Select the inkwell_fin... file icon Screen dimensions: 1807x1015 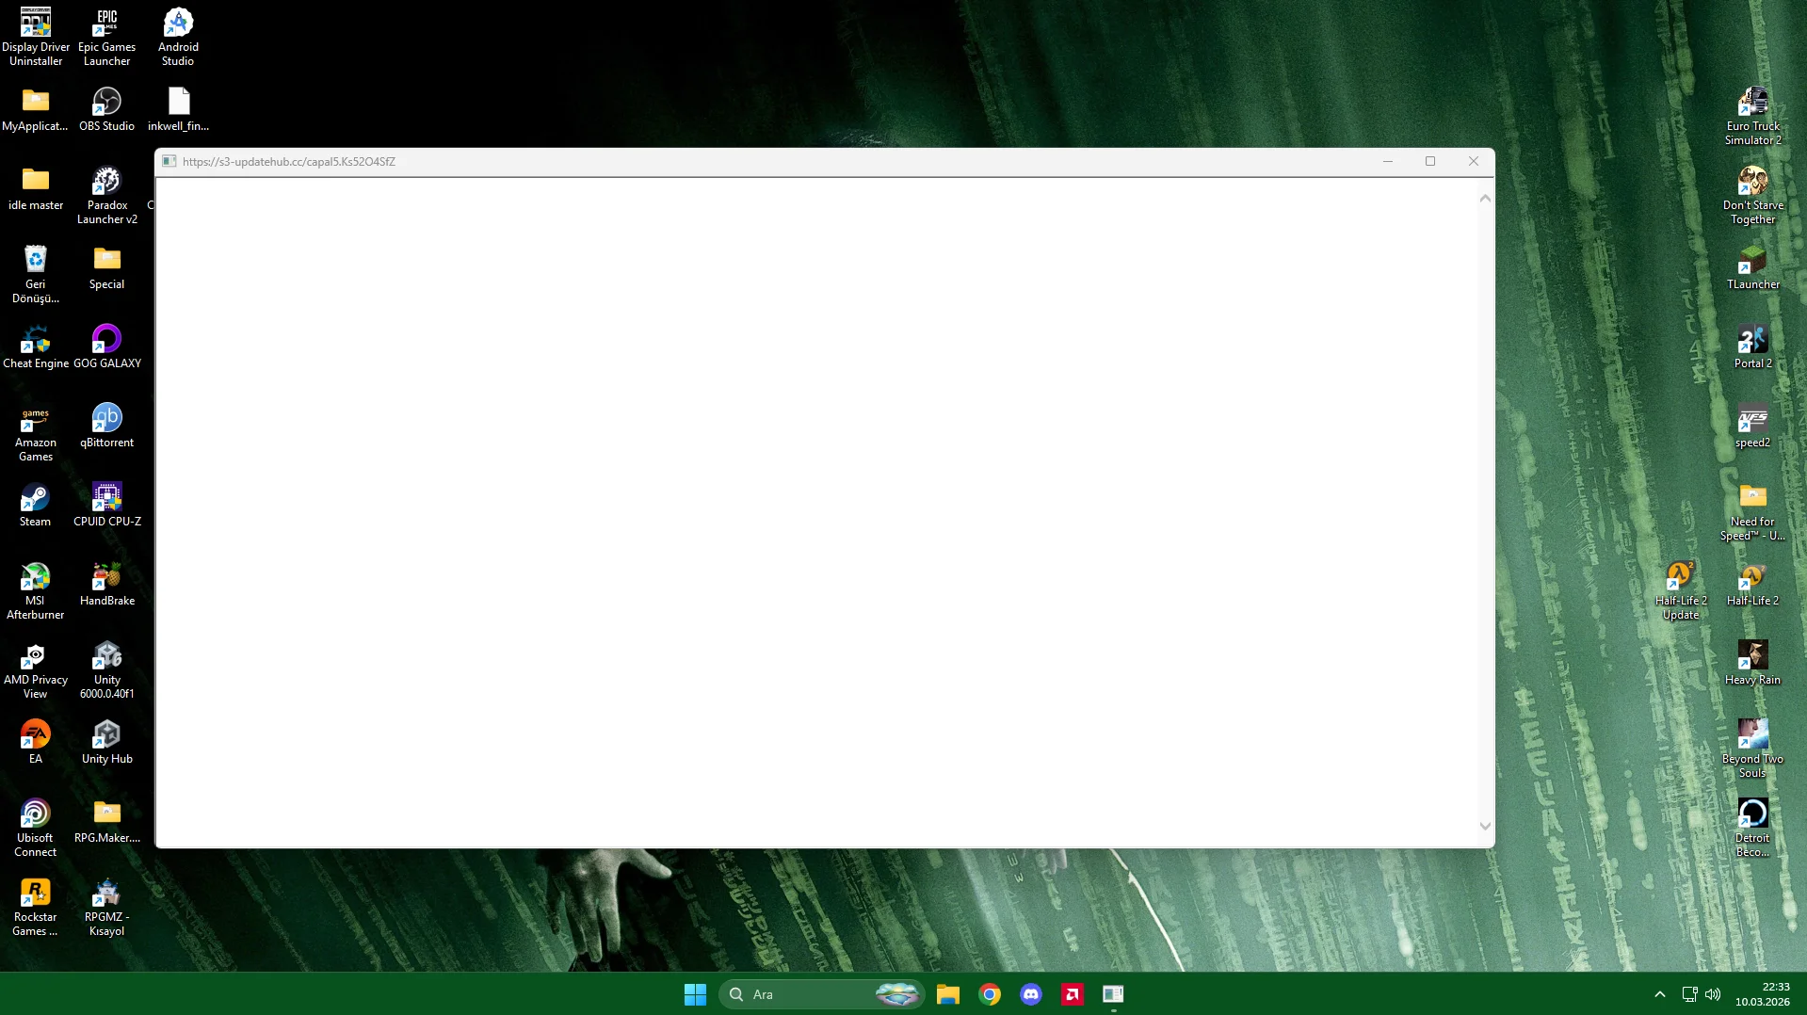coord(178,109)
